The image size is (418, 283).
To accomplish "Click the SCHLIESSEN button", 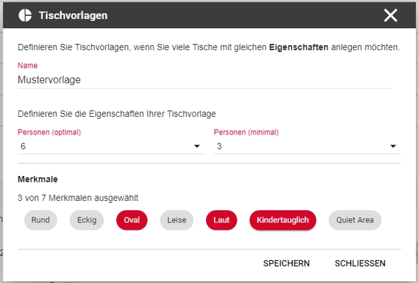I will point(360,263).
